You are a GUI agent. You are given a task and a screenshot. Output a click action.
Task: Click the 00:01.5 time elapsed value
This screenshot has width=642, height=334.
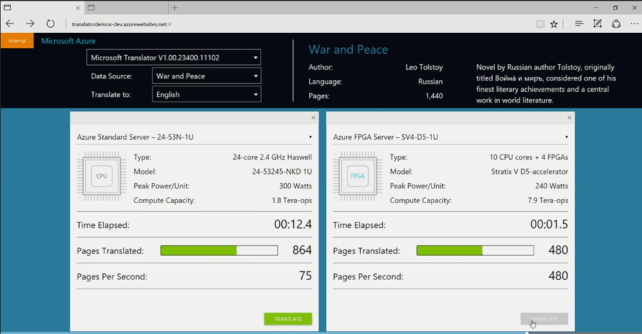pyautogui.click(x=549, y=224)
